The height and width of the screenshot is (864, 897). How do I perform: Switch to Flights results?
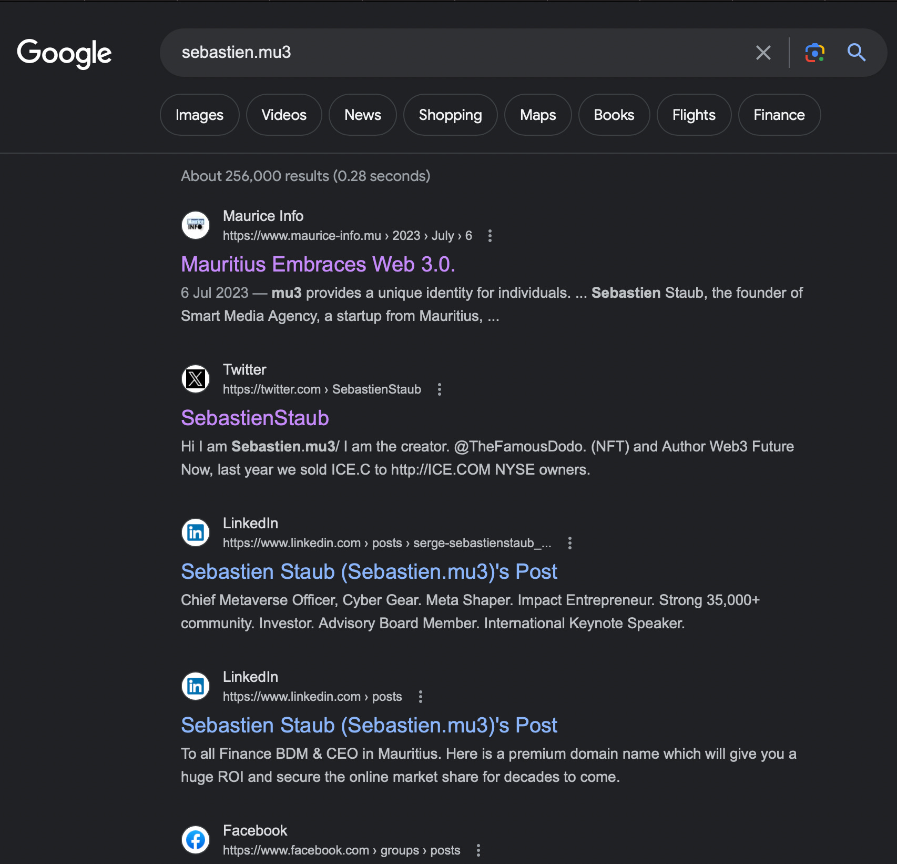[694, 115]
